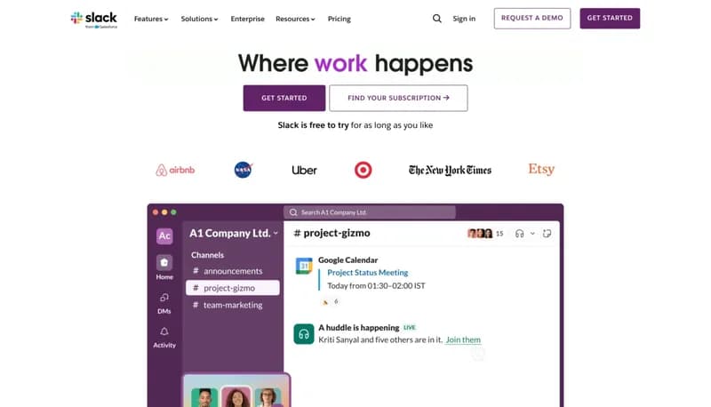Open Home in the Slack sidebar

tap(164, 267)
